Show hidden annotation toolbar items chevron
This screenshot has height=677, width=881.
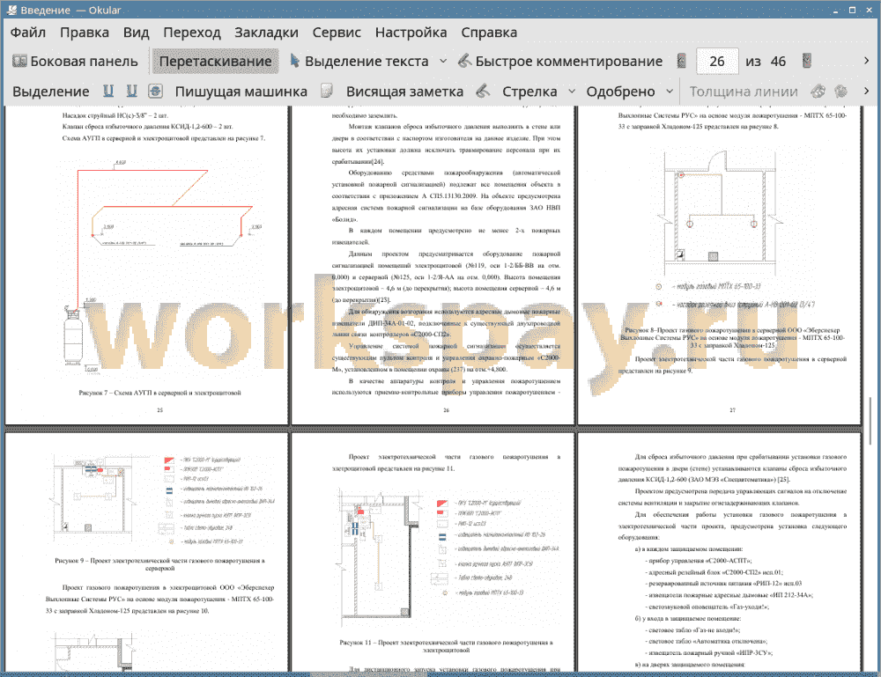point(866,91)
